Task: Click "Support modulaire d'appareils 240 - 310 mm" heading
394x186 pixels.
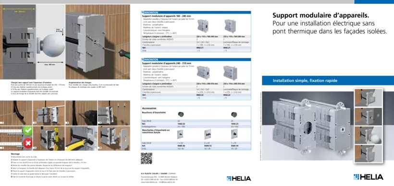Action: (167, 63)
